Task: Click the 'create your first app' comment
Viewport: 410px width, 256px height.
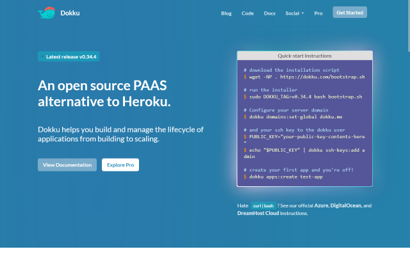Action: tap(299, 170)
